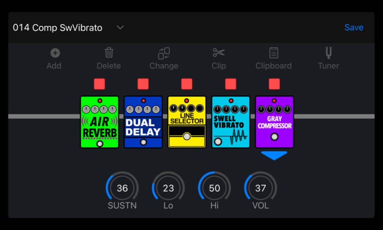
Task: Click the Delete trash can icon
Action: click(x=109, y=53)
